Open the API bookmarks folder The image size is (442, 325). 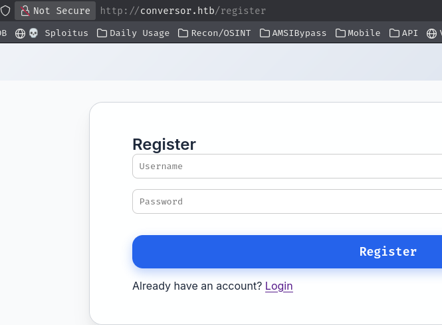click(410, 33)
